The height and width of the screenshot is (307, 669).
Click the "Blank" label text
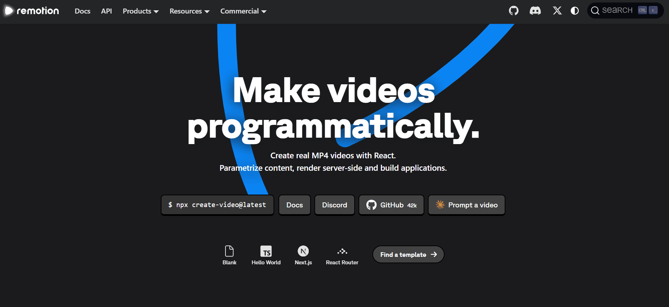point(229,263)
